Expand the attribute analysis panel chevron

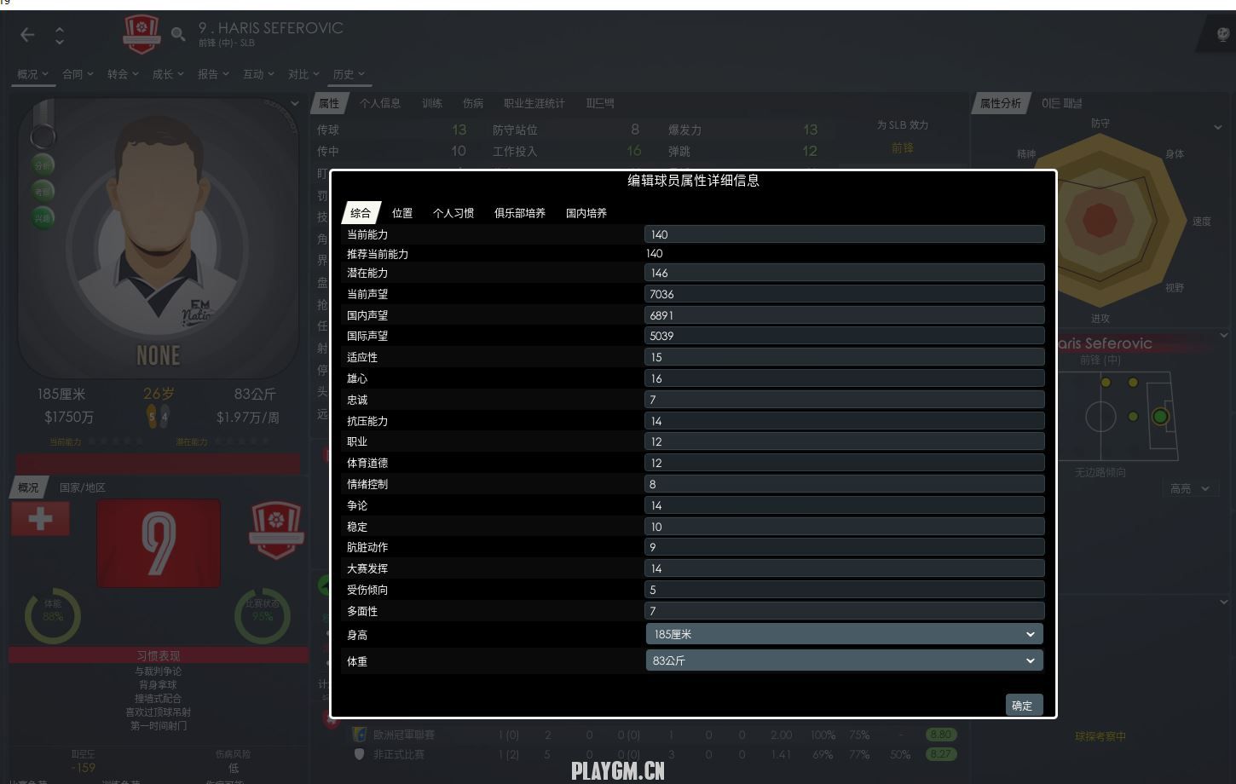[x=1218, y=127]
